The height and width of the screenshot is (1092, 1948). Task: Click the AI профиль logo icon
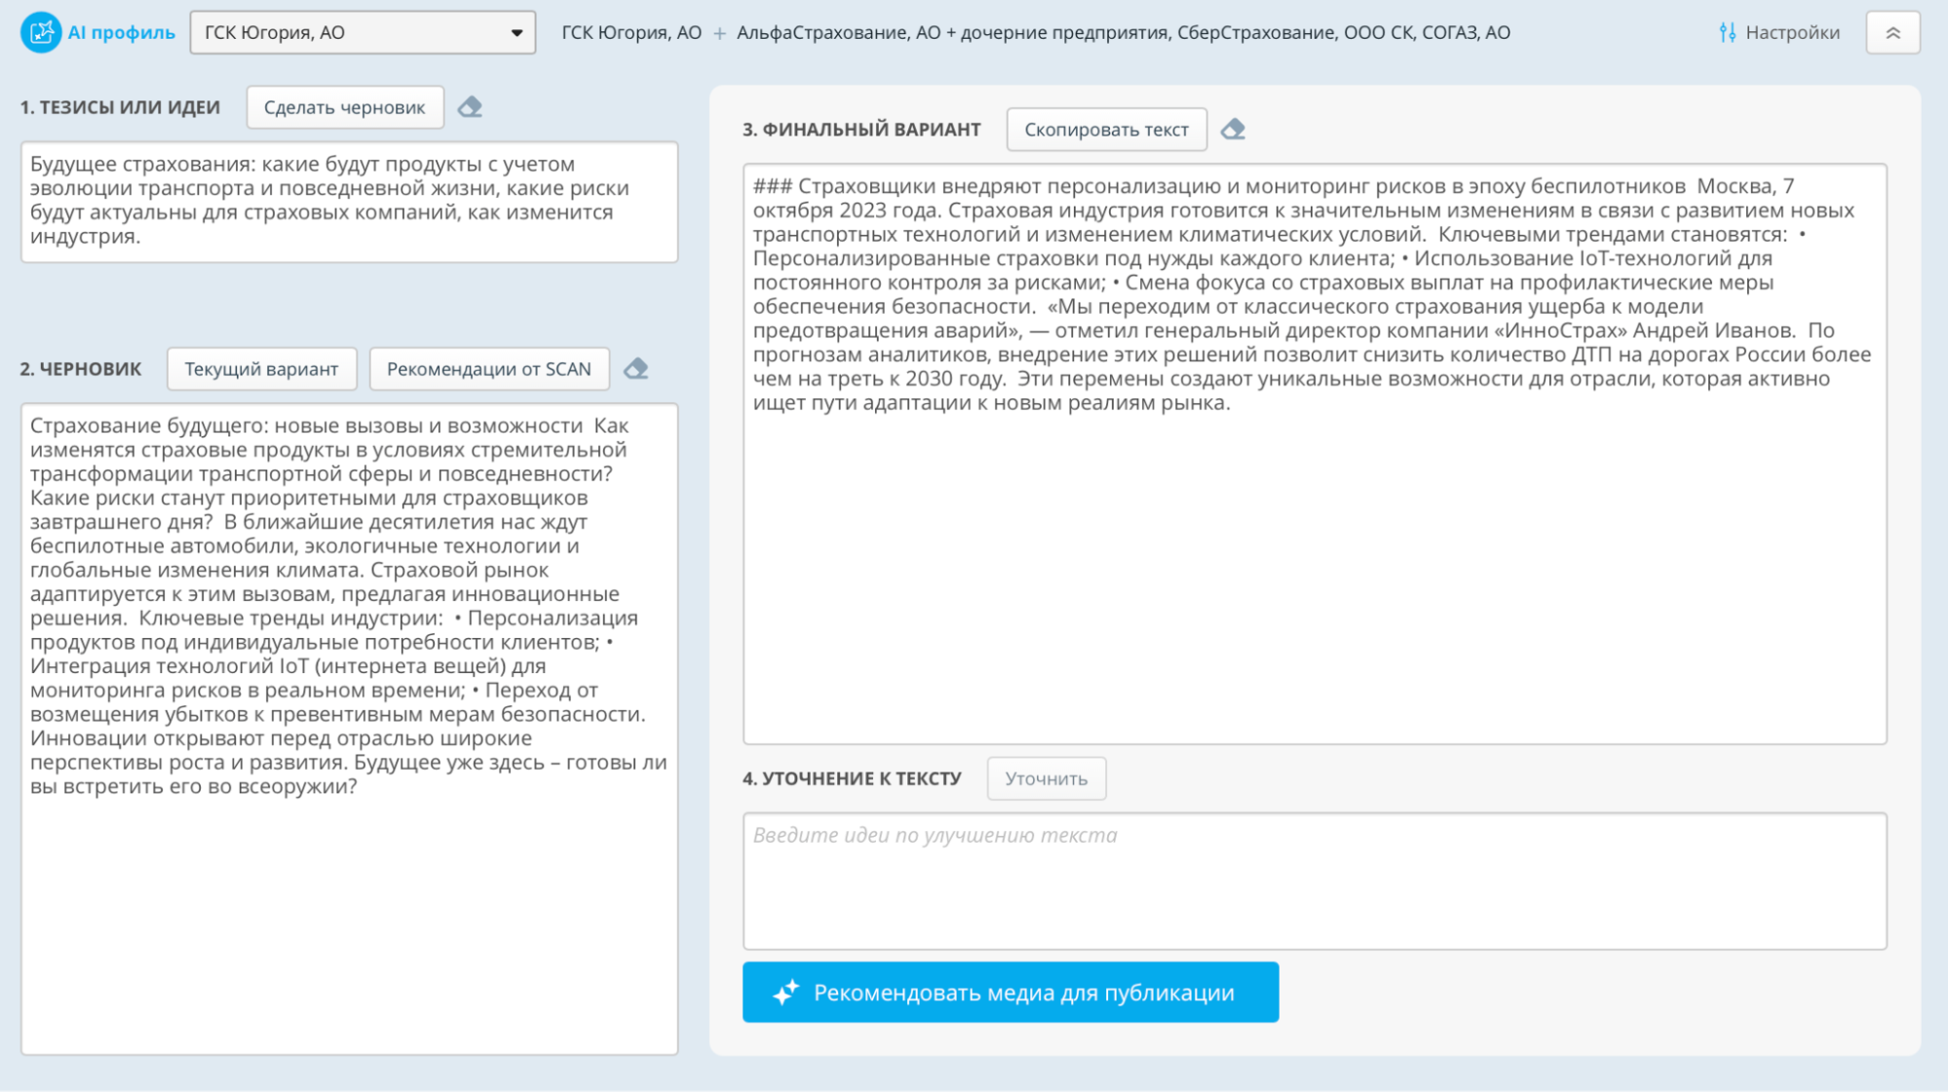point(41,30)
